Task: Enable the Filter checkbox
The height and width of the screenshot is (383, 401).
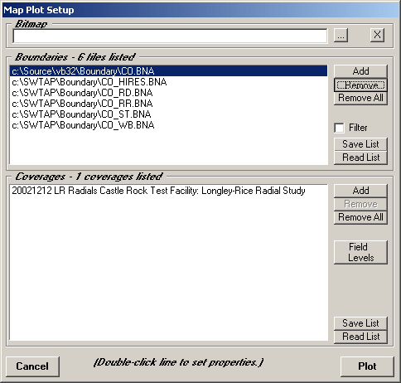Action: (339, 128)
